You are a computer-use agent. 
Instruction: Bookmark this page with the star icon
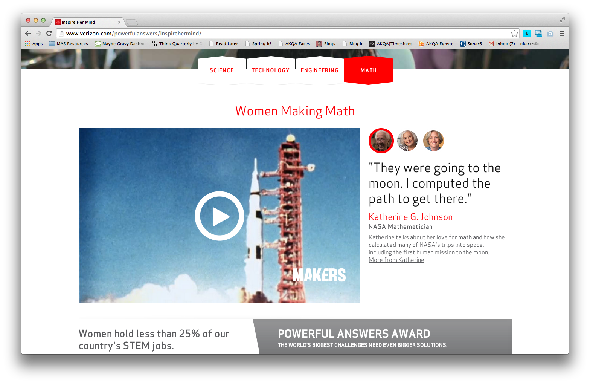514,34
